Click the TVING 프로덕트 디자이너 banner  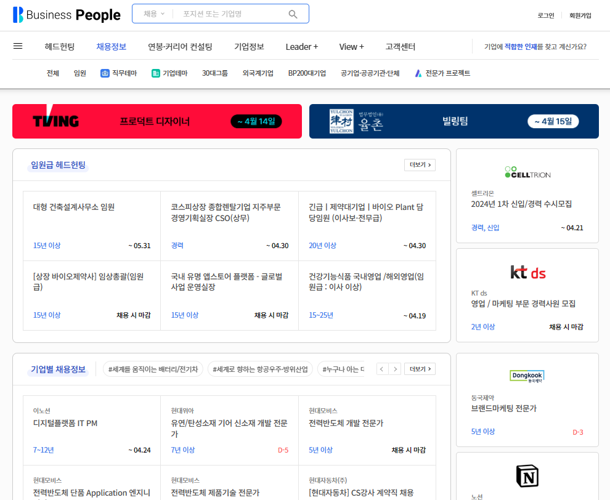[x=157, y=121]
